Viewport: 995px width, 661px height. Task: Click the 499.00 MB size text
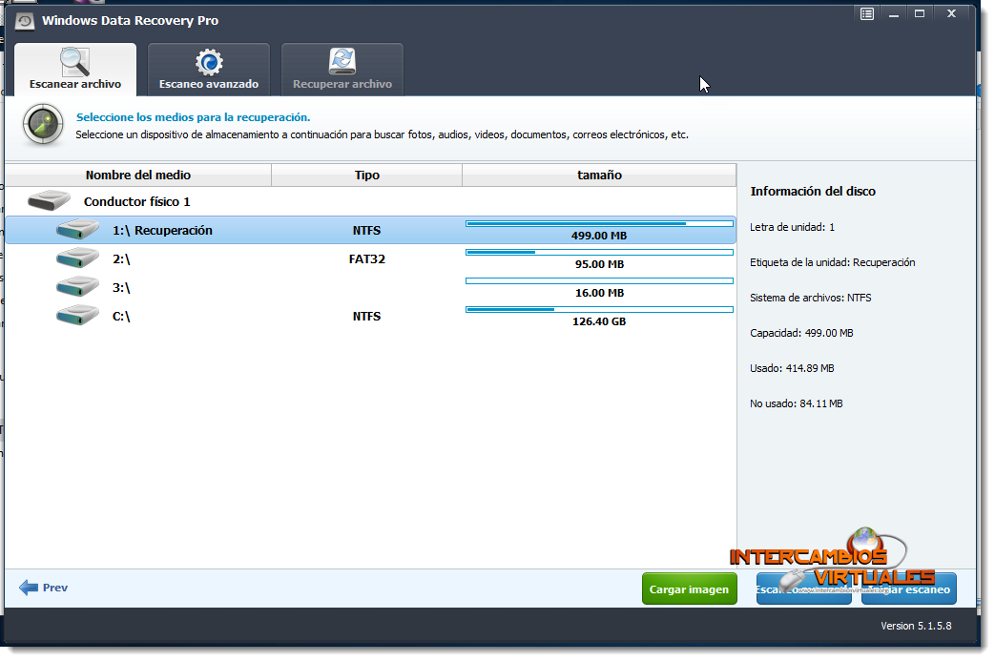[x=599, y=236]
